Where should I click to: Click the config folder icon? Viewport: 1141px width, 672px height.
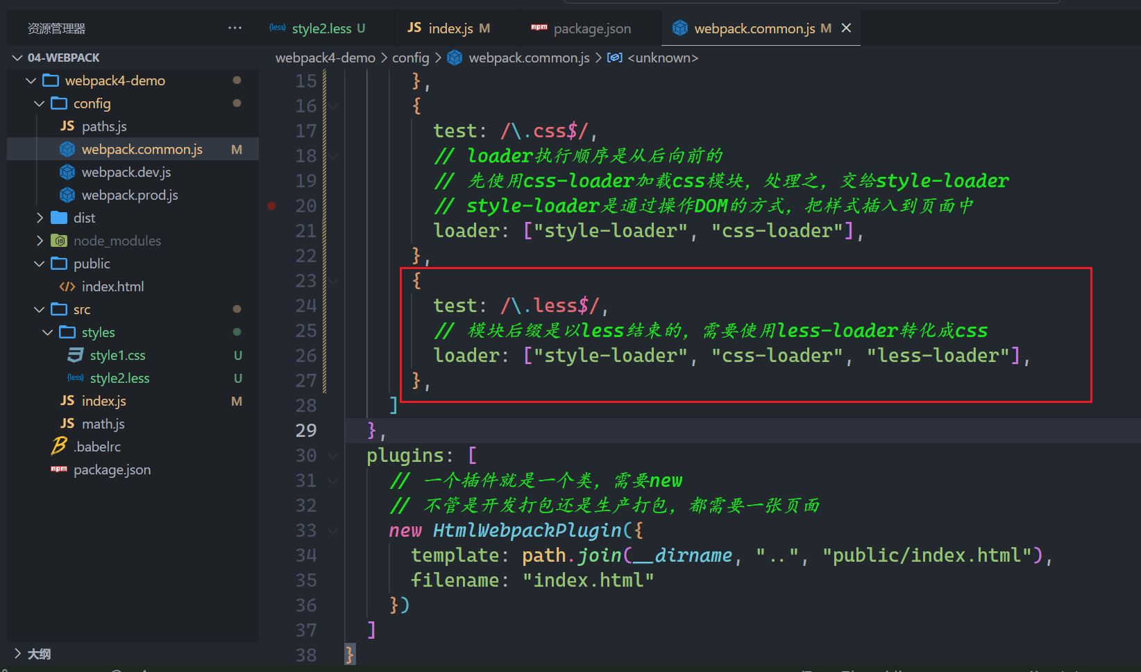click(59, 103)
